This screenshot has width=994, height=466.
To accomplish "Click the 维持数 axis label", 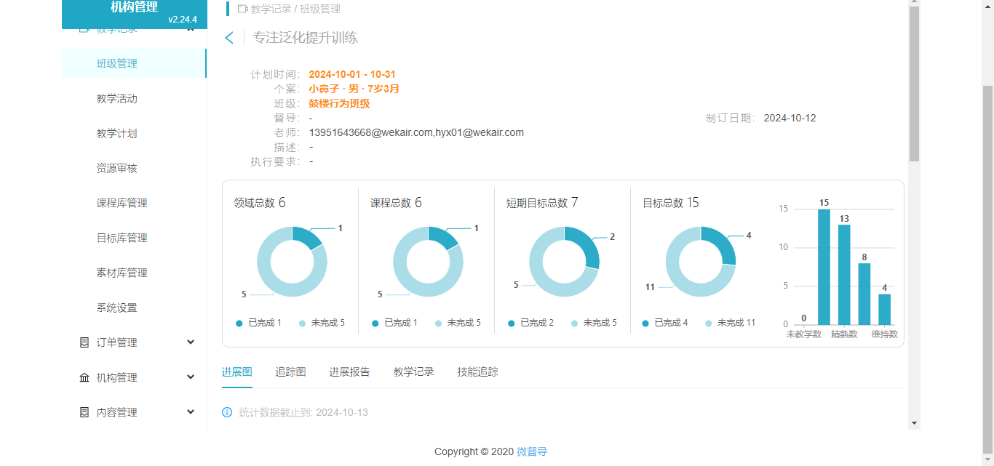I will [x=885, y=334].
